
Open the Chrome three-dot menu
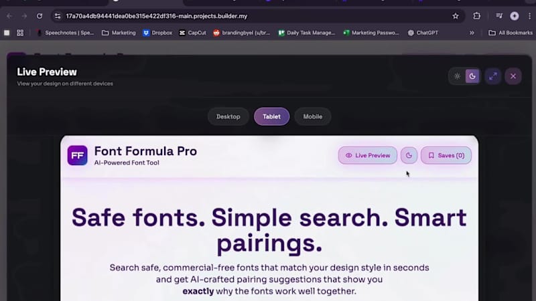pos(529,16)
